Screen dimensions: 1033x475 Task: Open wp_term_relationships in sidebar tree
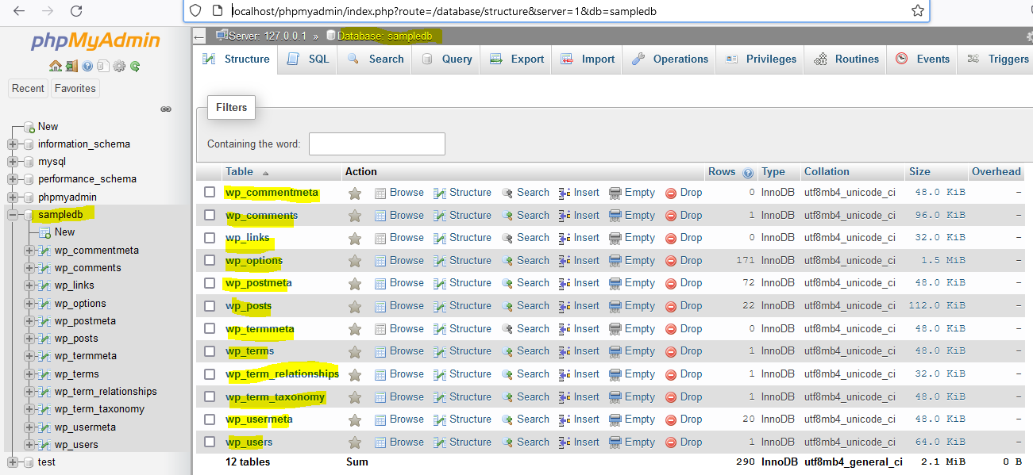(x=106, y=392)
